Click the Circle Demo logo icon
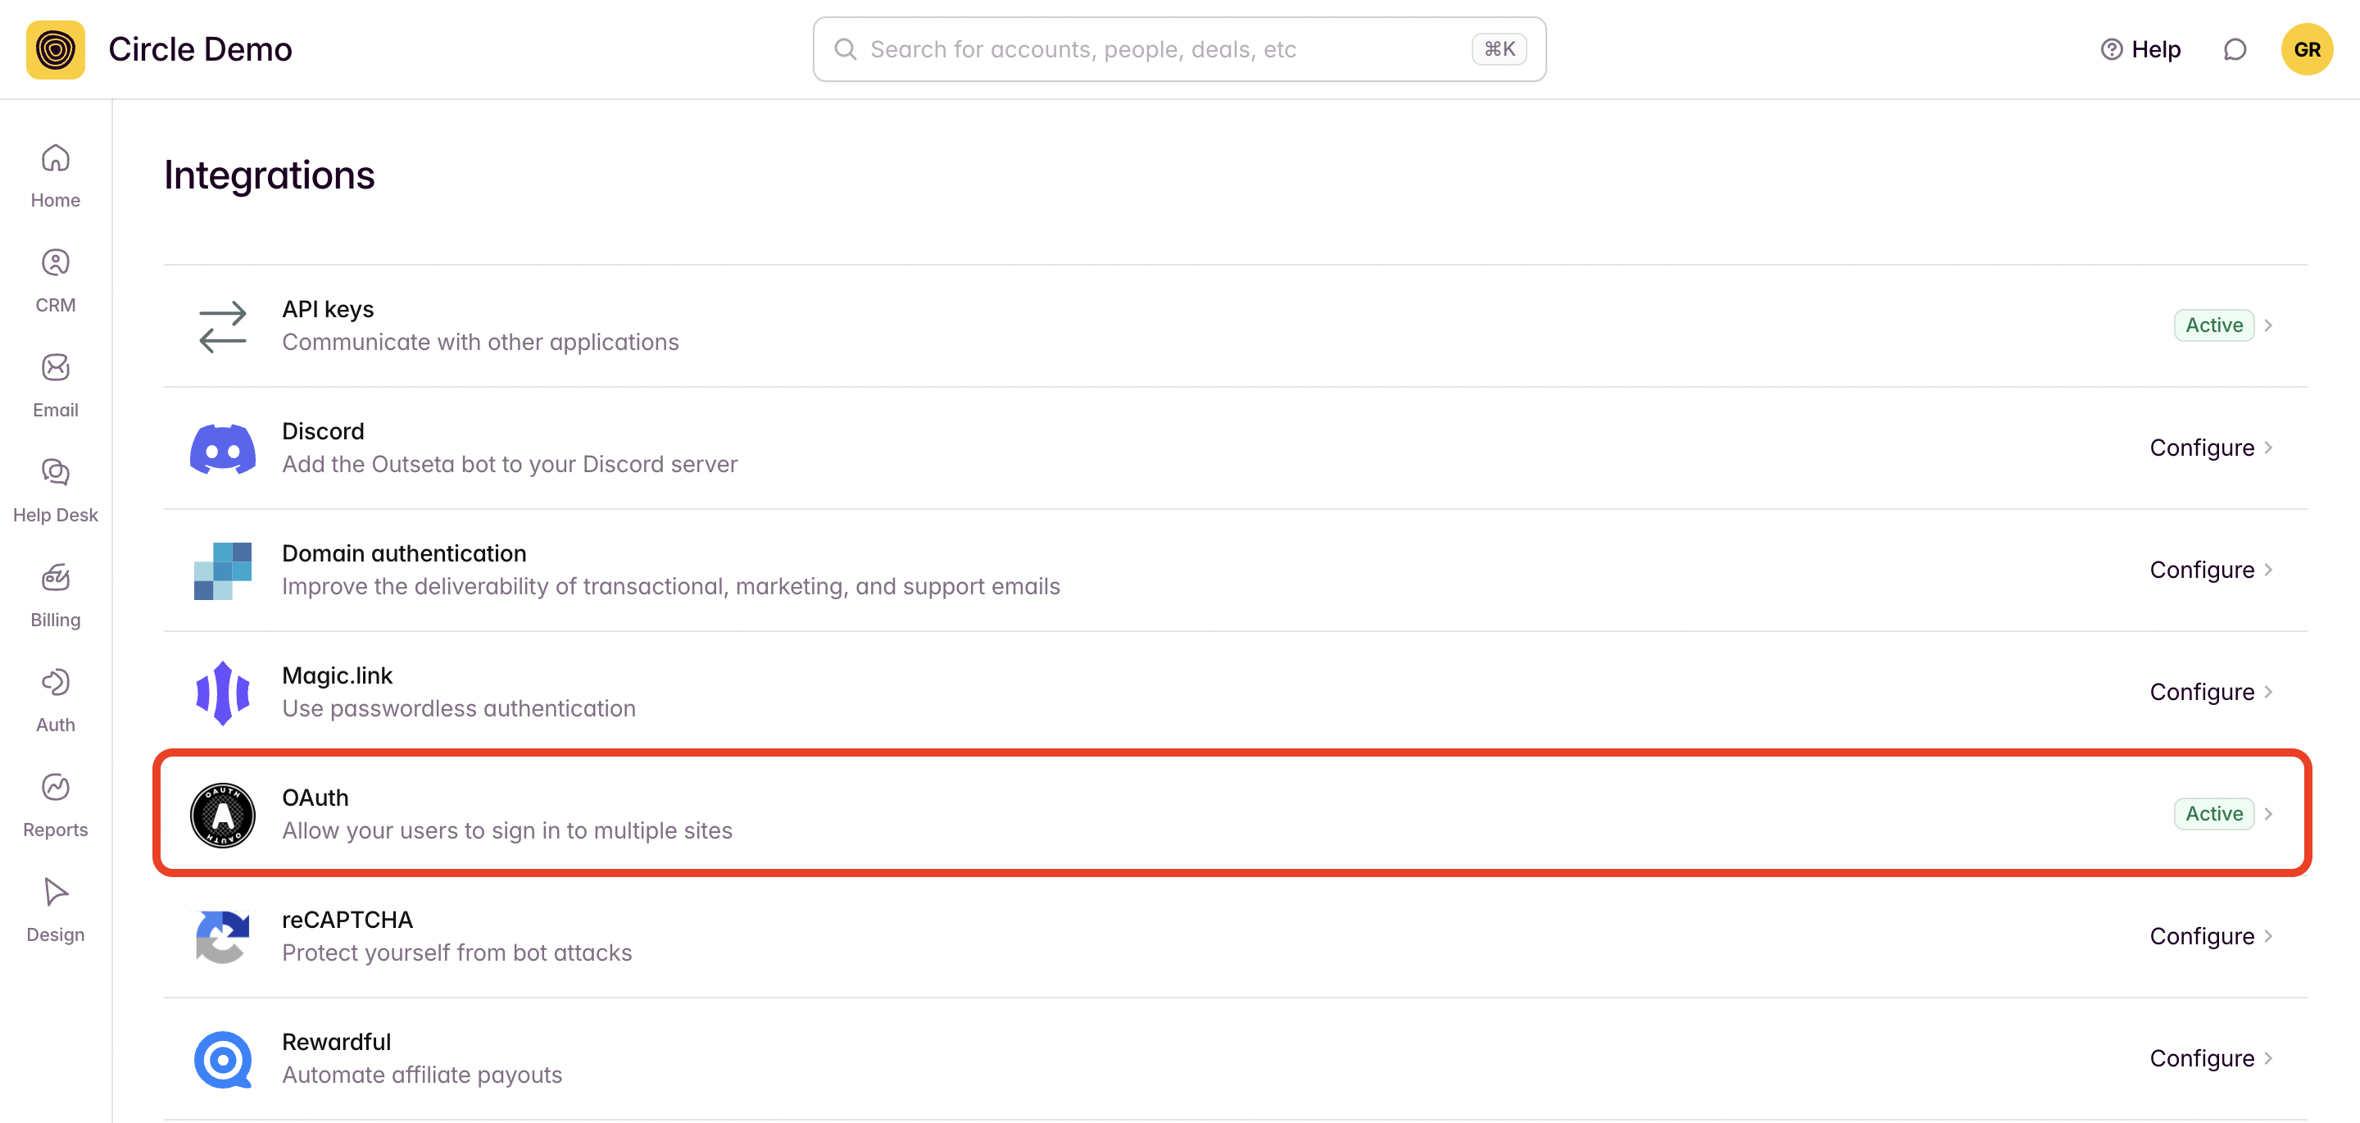This screenshot has height=1123, width=2360. point(55,49)
